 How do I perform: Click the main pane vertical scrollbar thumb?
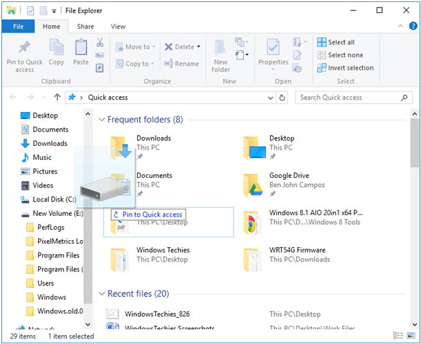[415, 143]
